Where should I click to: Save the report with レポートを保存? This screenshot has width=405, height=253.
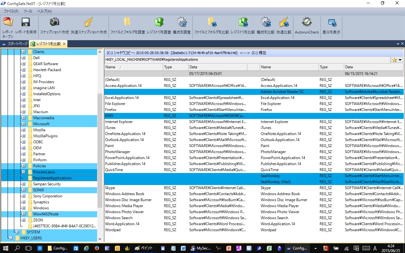click(x=25, y=25)
